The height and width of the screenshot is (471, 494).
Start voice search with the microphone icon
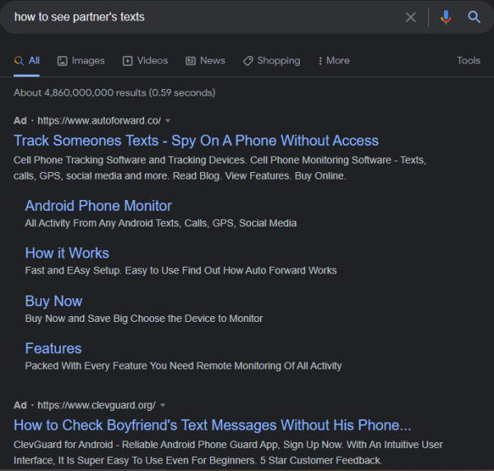445,17
